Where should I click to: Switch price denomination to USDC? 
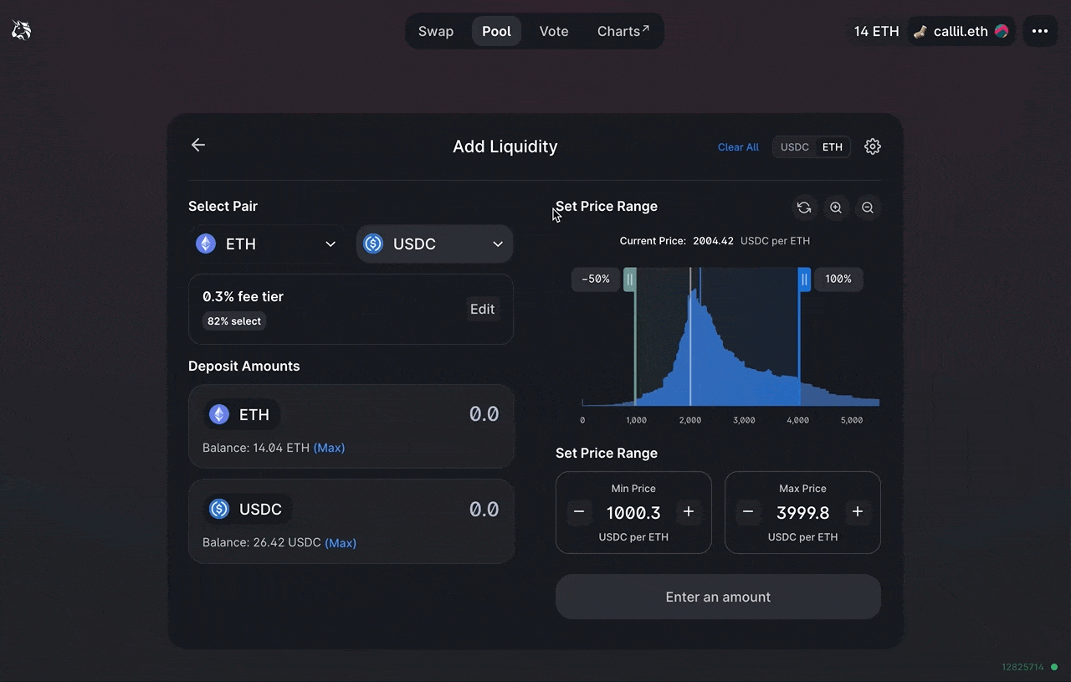[794, 147]
